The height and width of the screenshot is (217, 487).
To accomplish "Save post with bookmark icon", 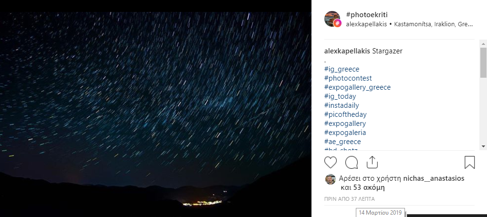I will point(470,162).
